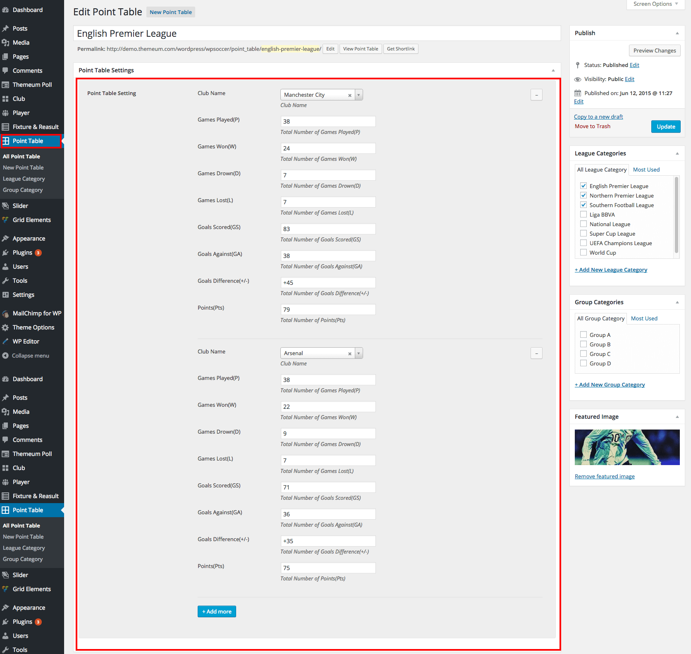Uncheck English Premier League category
This screenshot has height=654, width=691.
[583, 186]
